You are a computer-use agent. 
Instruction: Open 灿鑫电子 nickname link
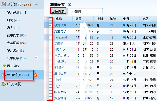click(60, 31)
